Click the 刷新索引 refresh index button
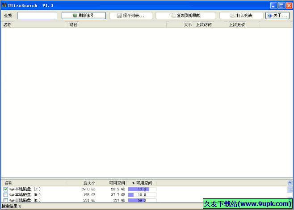The height and width of the screenshot is (210, 294). click(x=84, y=16)
